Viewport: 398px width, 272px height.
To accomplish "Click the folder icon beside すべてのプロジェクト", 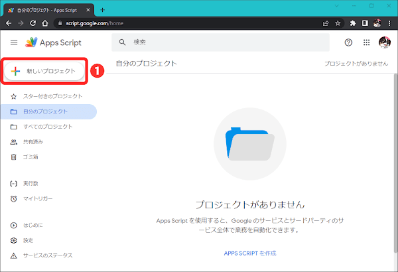I will click(x=14, y=127).
